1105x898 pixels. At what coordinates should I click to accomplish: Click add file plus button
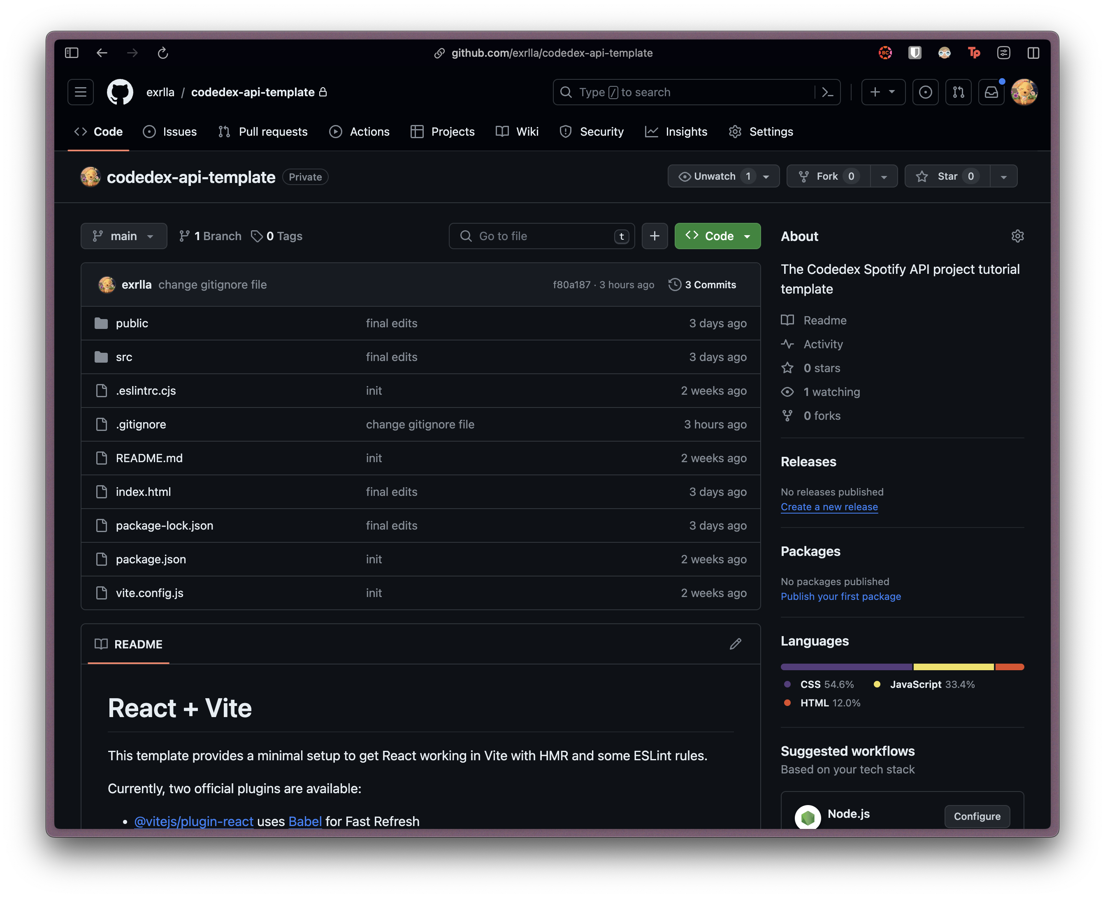coord(654,236)
